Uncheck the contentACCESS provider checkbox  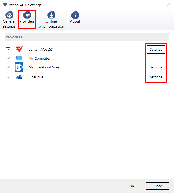click(8, 49)
